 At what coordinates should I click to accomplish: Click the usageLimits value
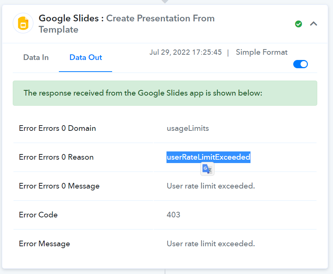[188, 129]
